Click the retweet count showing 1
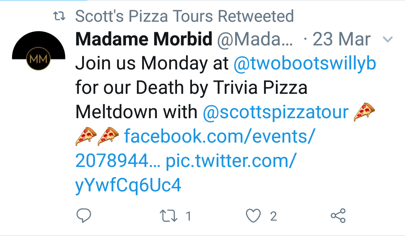 click(x=189, y=216)
